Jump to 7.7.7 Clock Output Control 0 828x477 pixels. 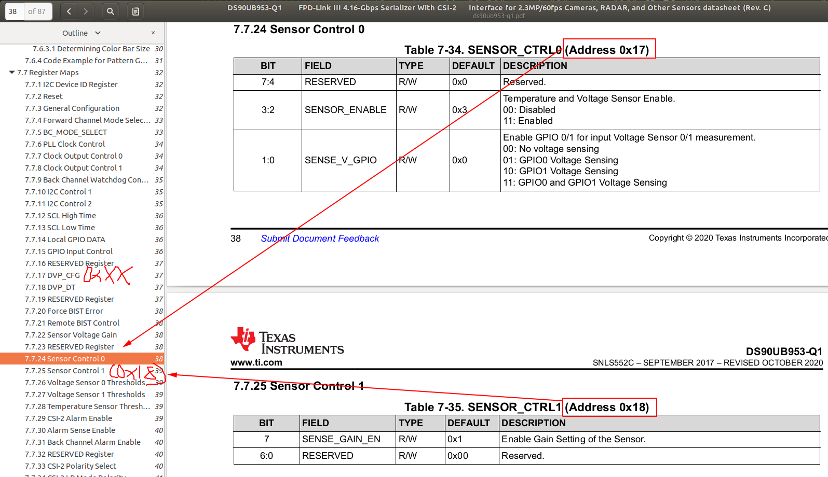coord(74,156)
